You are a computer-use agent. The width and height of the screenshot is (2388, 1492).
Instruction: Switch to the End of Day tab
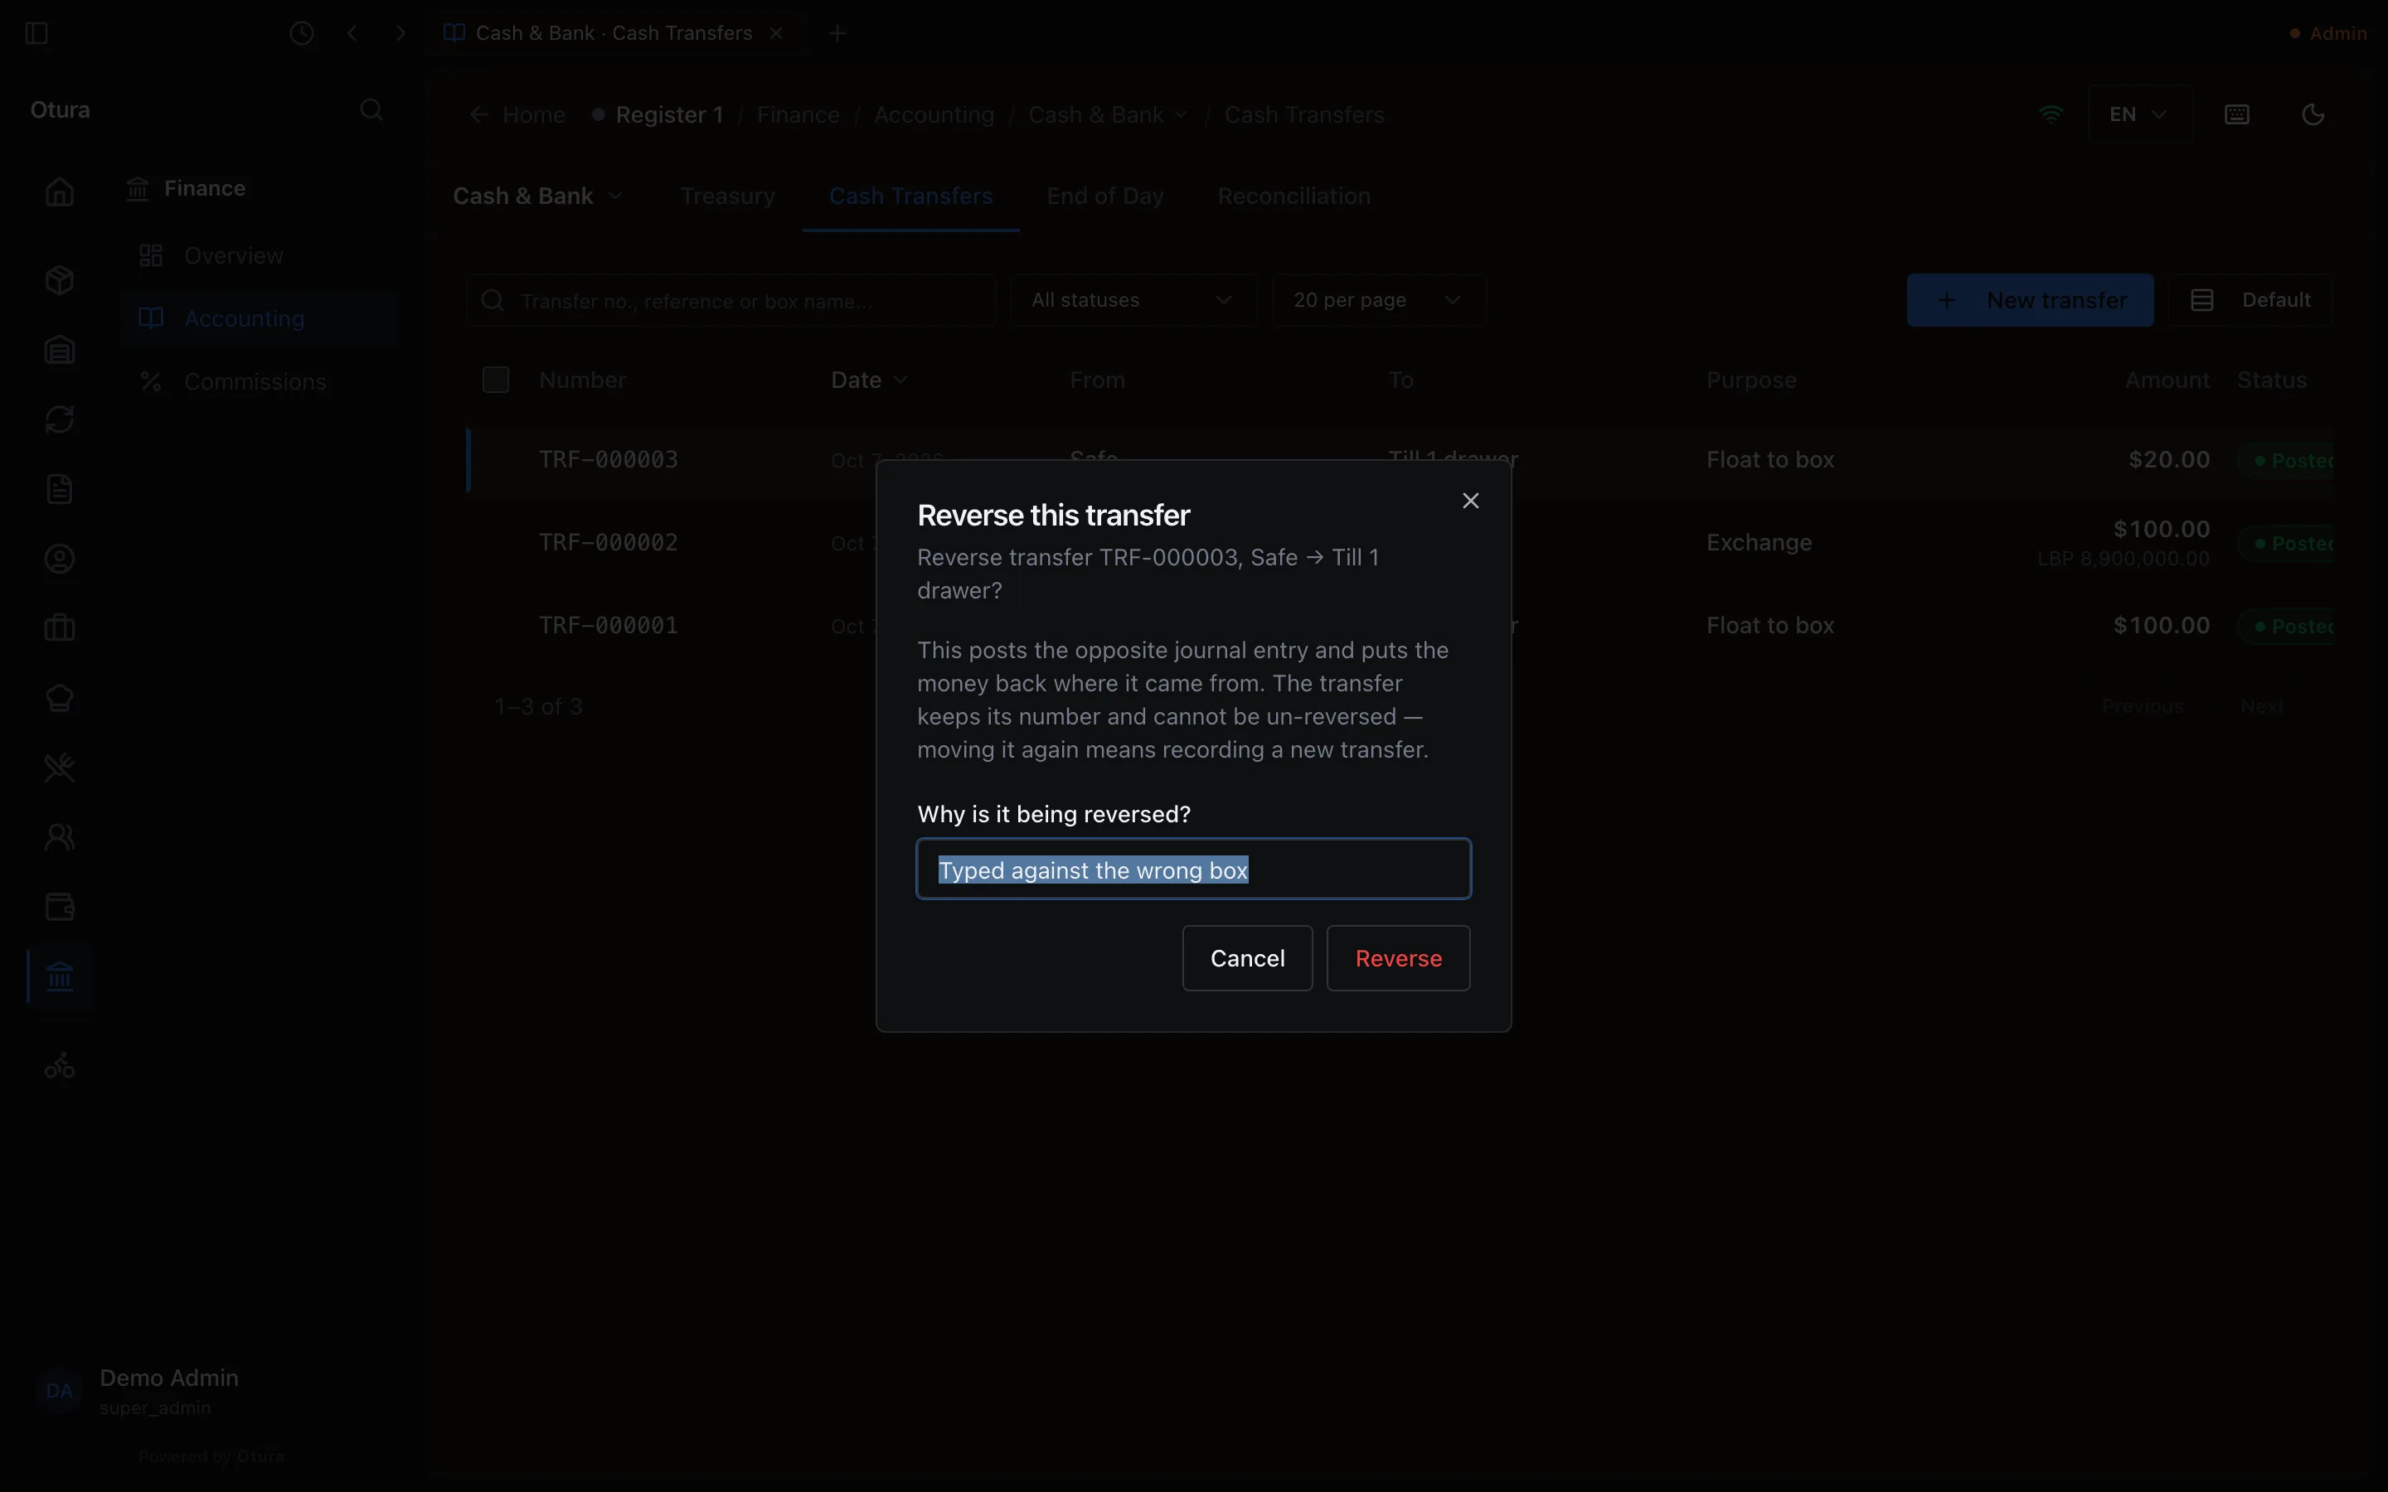click(x=1104, y=196)
